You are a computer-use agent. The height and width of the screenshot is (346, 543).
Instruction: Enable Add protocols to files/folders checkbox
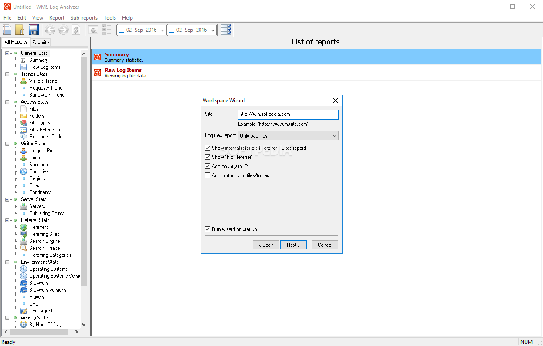click(x=207, y=175)
